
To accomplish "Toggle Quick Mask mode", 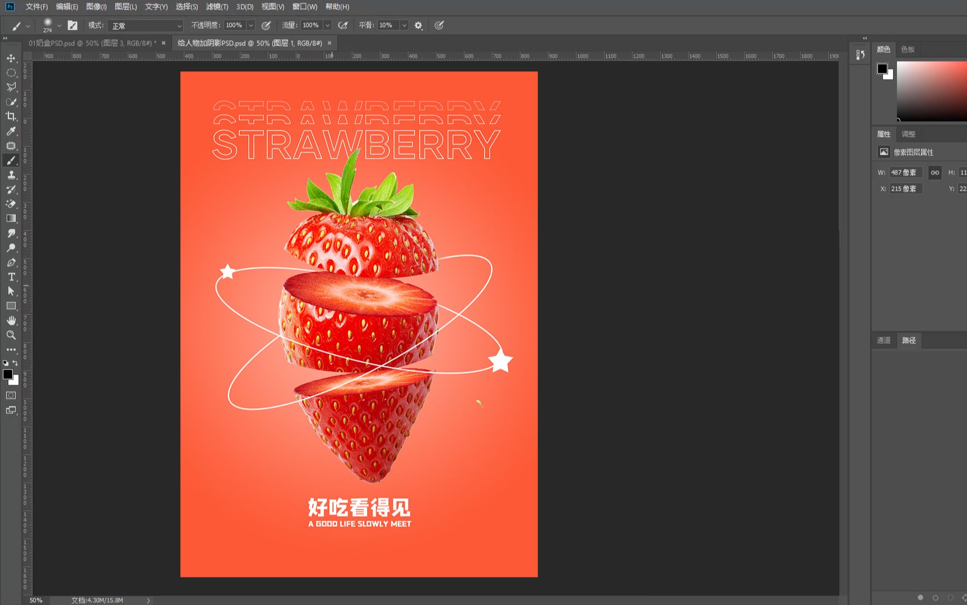I will click(11, 395).
